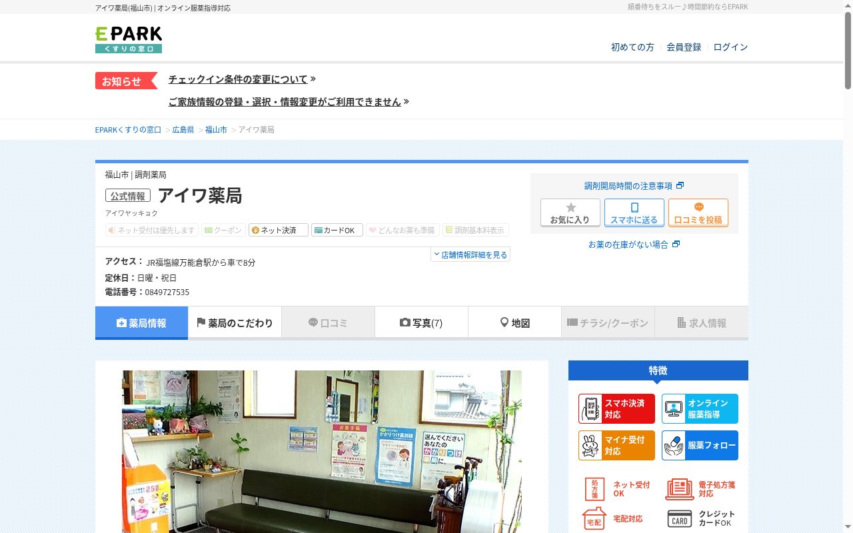Screen dimensions: 853x533
Task: Open the 初めての方 link
Action: tap(632, 47)
